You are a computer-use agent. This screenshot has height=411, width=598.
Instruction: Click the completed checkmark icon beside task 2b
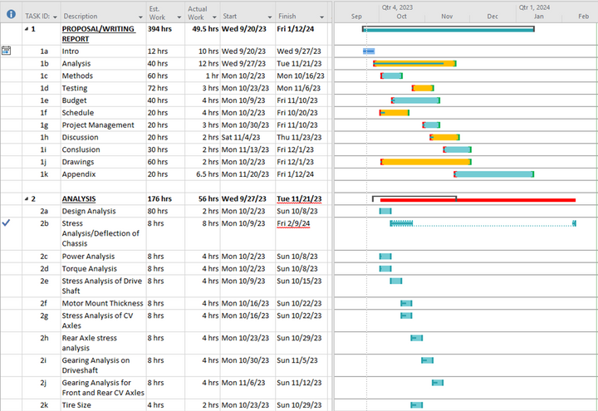[x=6, y=223]
